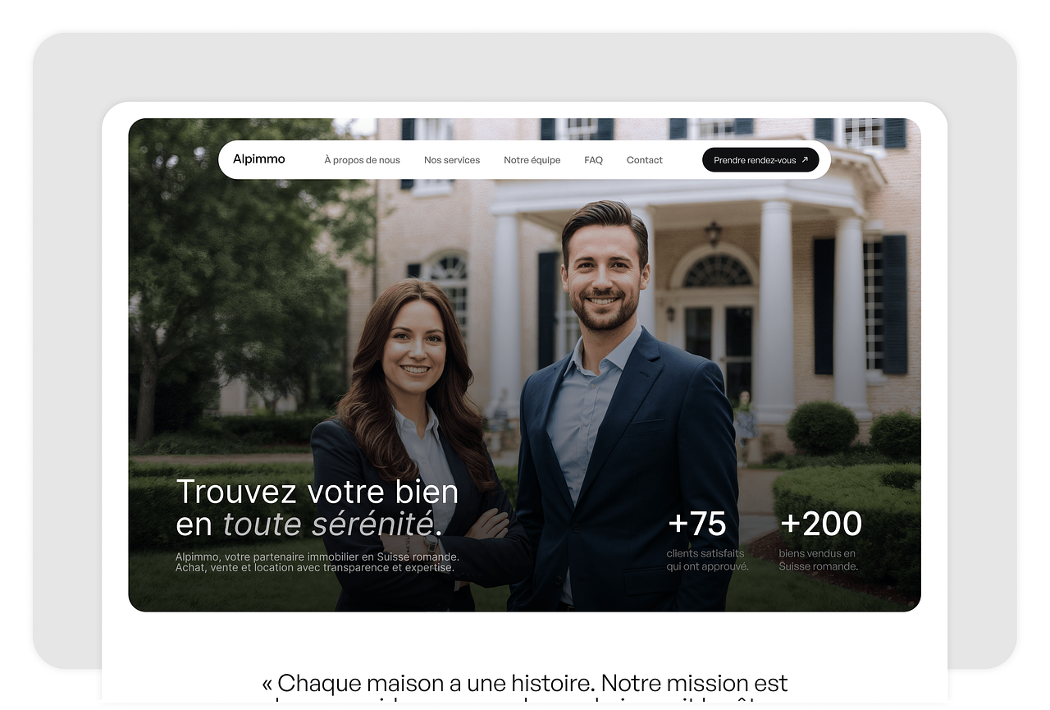Click the +200 statistic number
This screenshot has height=710, width=1050.
pos(821,524)
